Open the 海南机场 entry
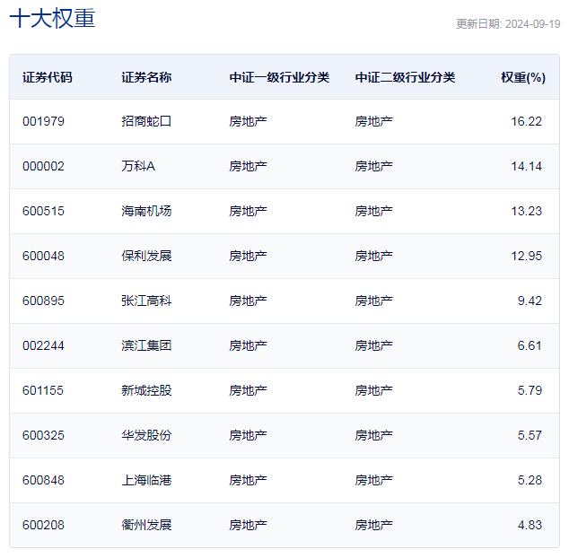 tap(146, 211)
